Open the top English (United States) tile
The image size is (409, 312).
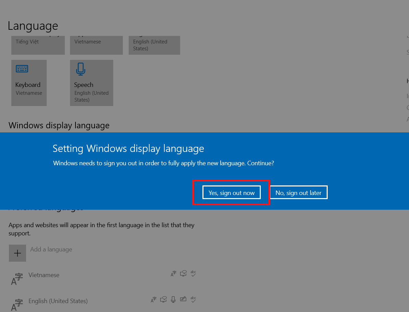(x=154, y=45)
